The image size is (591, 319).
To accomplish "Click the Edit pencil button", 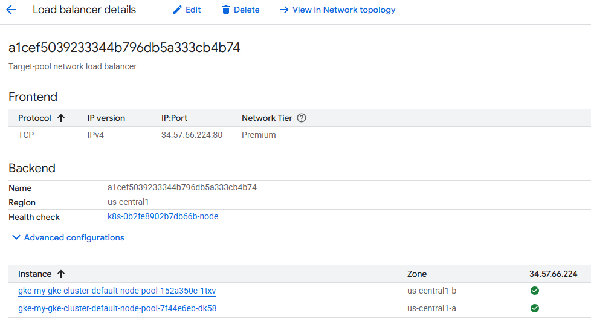I will 187,10.
